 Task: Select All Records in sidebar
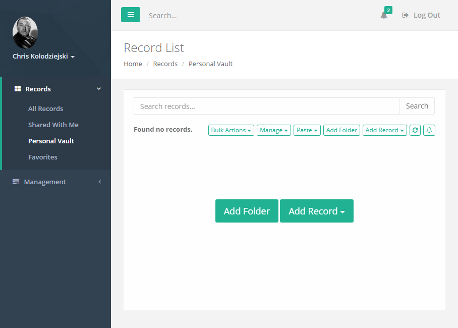point(45,108)
